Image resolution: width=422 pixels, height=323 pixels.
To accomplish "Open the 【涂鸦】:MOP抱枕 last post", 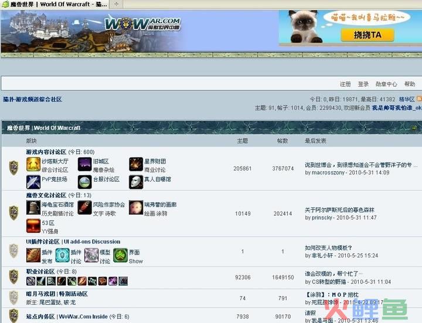I will pos(332,295).
